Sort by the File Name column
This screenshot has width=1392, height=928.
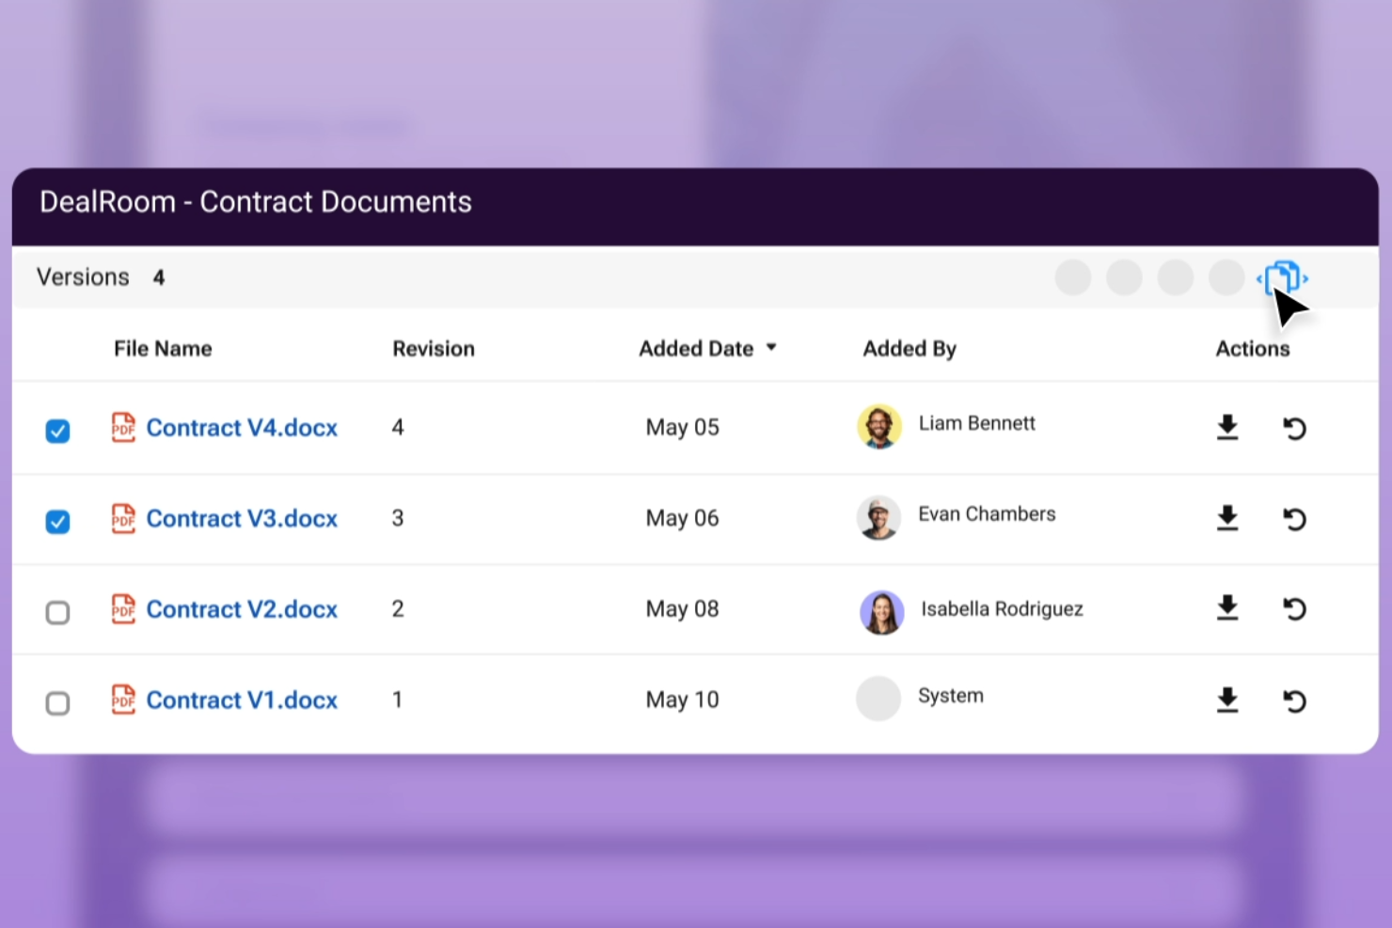[163, 348]
